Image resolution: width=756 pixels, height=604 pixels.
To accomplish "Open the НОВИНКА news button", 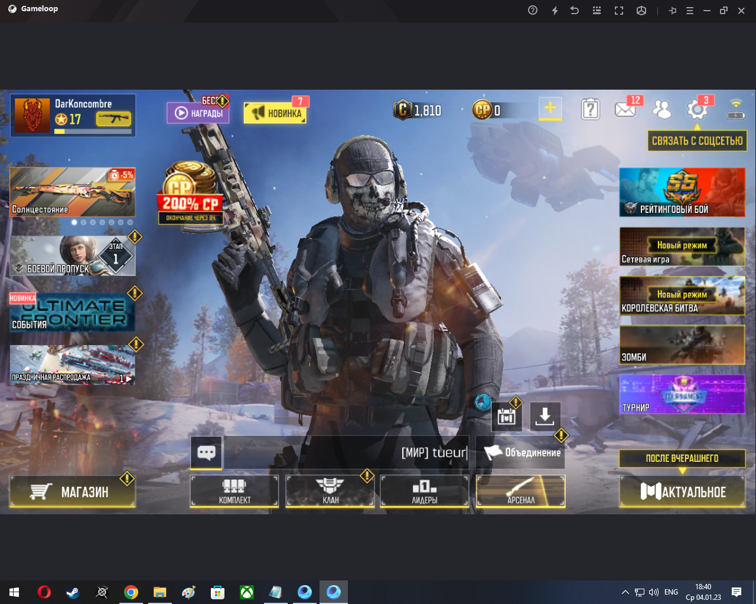I will point(275,113).
